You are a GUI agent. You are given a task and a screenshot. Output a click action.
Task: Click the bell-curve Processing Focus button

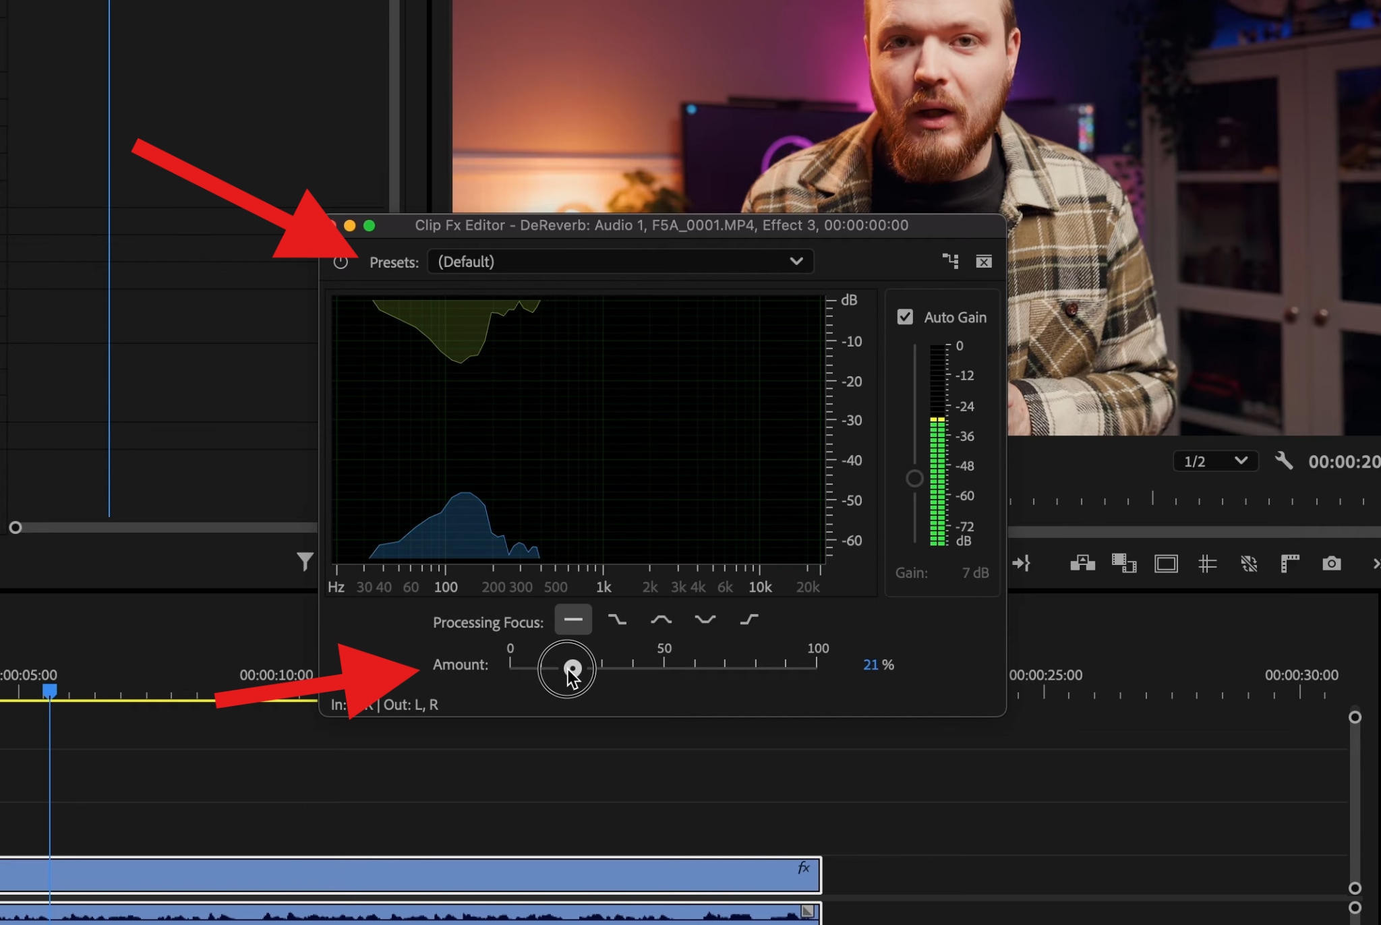(x=660, y=619)
